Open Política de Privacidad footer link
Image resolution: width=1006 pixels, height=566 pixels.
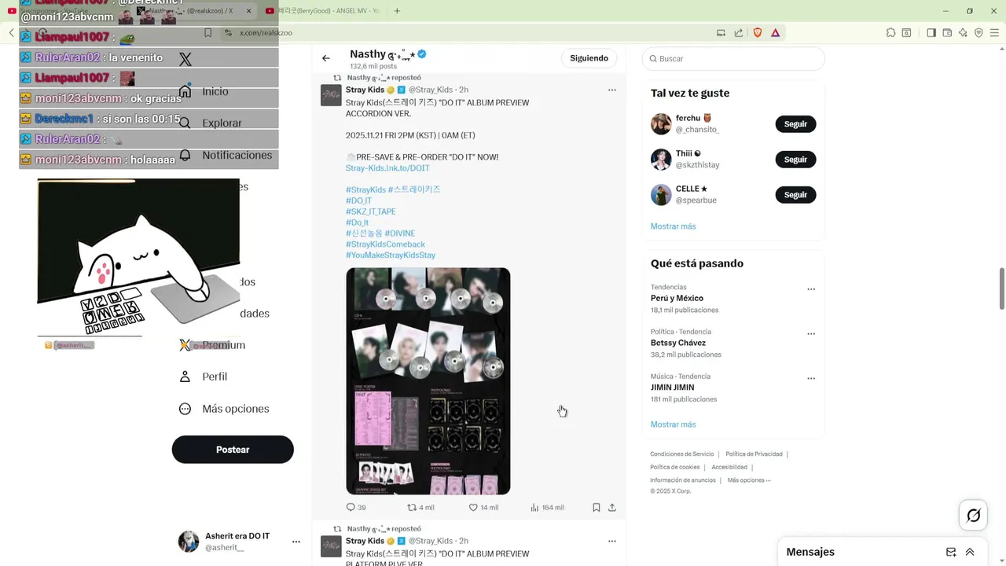[x=754, y=454]
